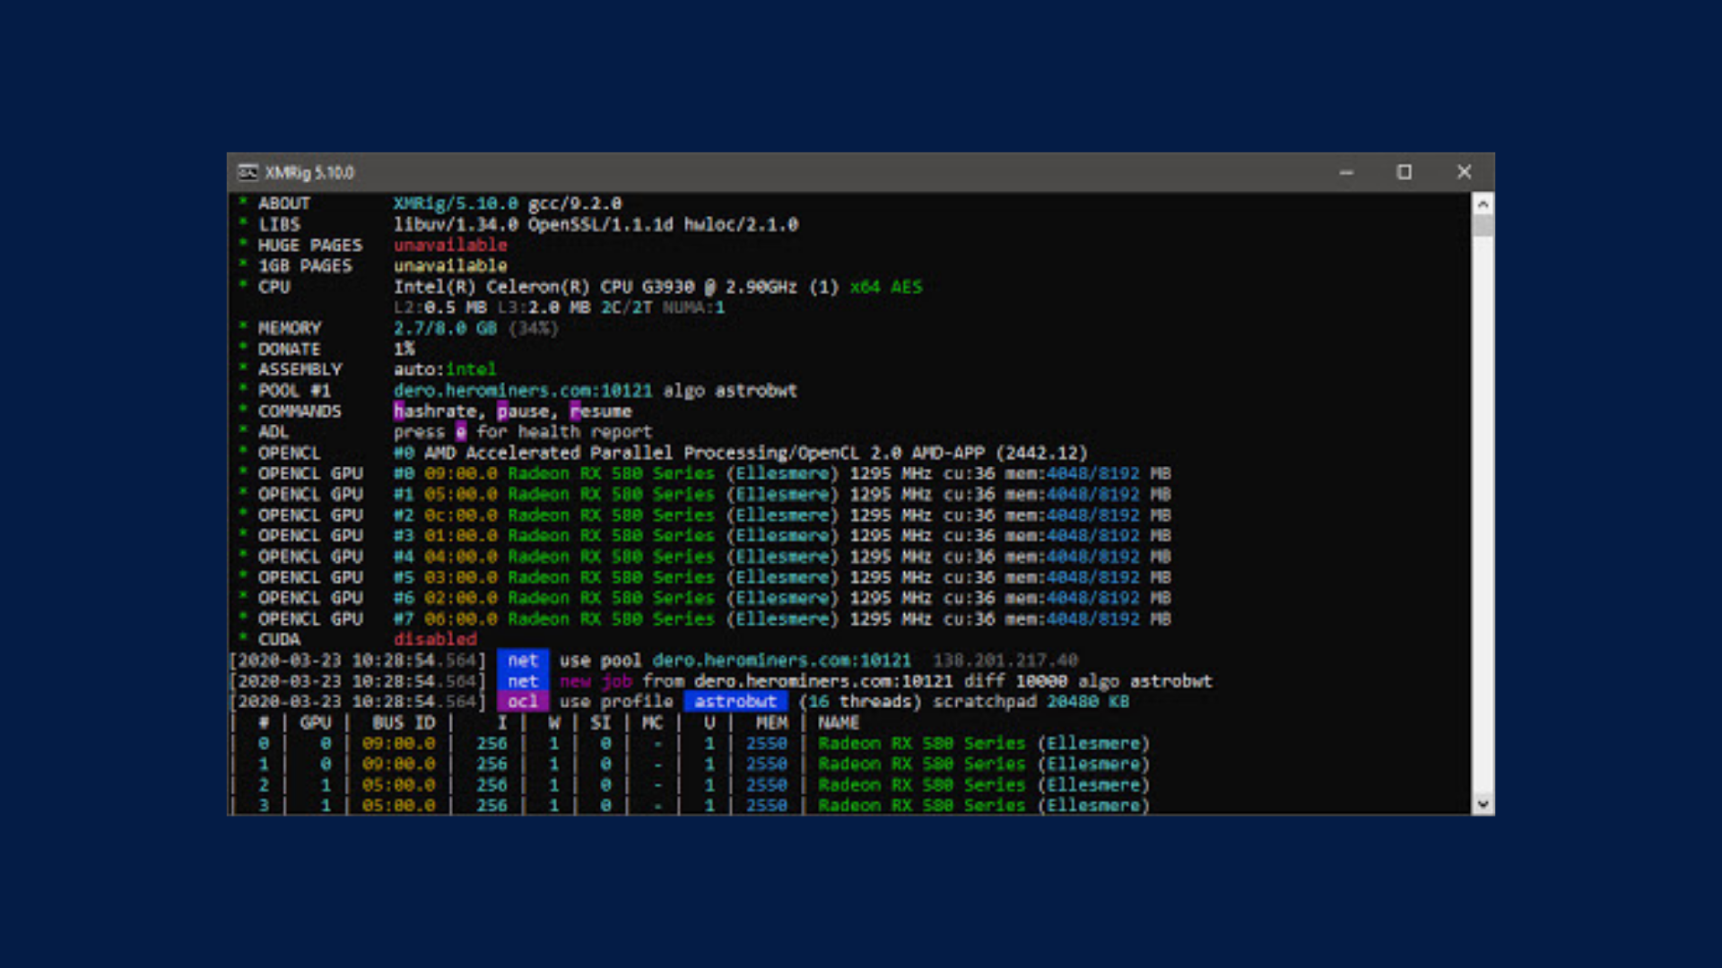Image resolution: width=1722 pixels, height=968 pixels.
Task: Click the XMRig 5.10.0 title text
Action: coord(309,173)
